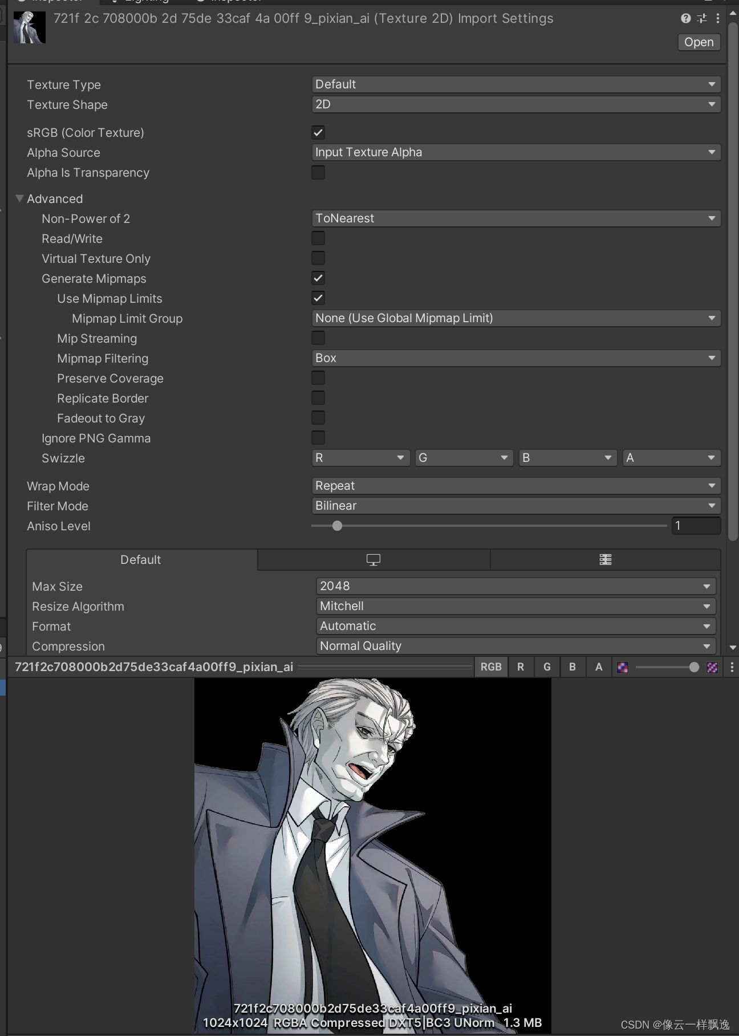
Task: Click the Open button
Action: 699,42
